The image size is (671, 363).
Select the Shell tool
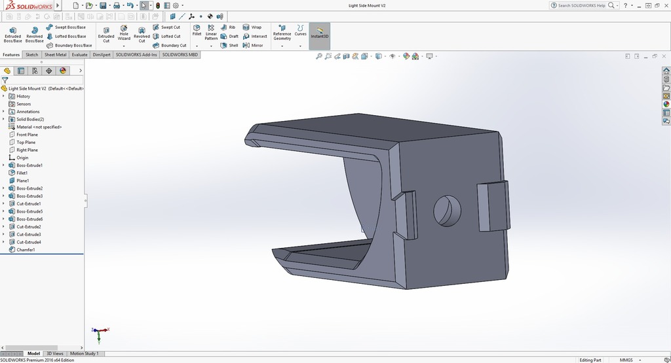coord(229,45)
